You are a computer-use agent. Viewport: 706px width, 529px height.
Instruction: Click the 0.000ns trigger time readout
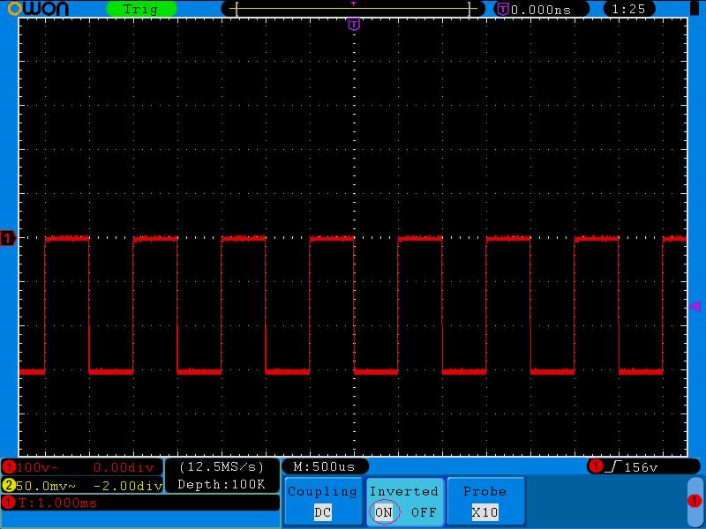pos(541,10)
